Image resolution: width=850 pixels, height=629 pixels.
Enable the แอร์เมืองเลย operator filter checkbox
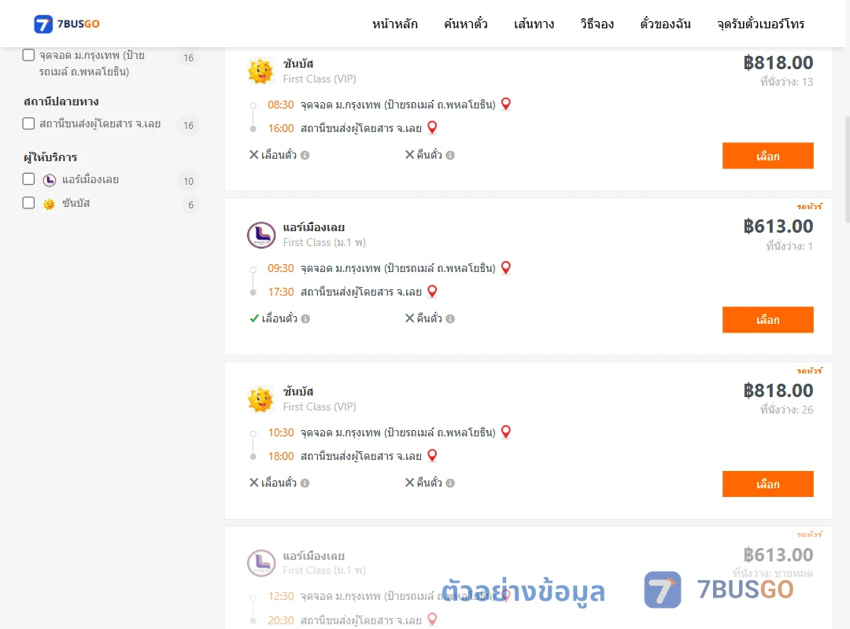tap(29, 179)
